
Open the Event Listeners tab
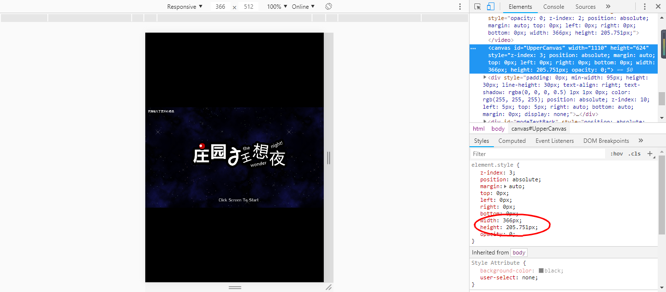tap(555, 141)
